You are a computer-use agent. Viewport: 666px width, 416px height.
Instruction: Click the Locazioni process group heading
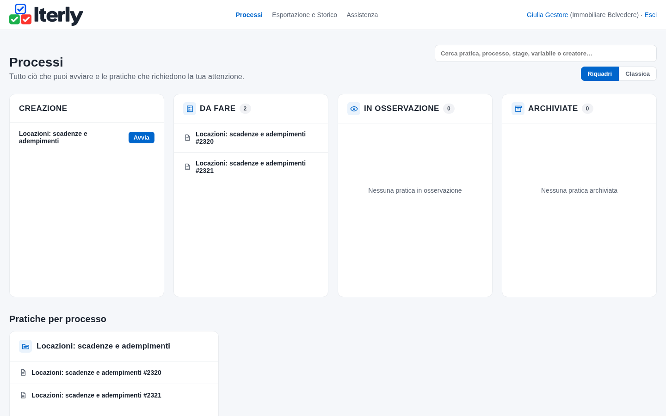pyautogui.click(x=103, y=346)
